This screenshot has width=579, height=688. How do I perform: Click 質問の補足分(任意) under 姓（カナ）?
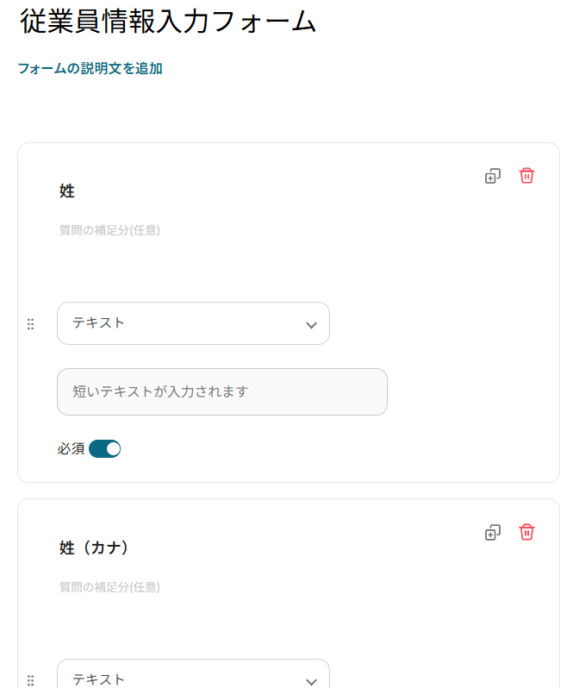click(109, 587)
